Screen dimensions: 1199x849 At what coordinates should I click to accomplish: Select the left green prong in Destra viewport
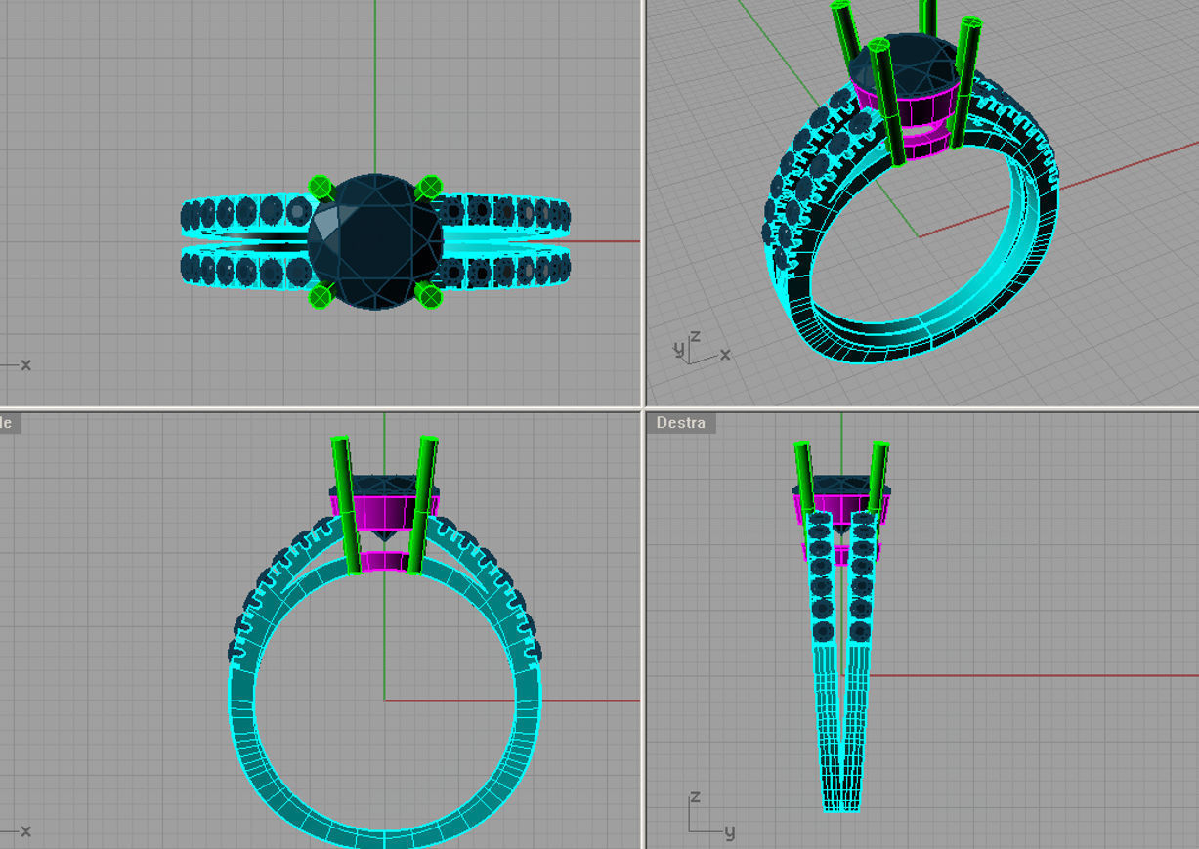click(805, 477)
